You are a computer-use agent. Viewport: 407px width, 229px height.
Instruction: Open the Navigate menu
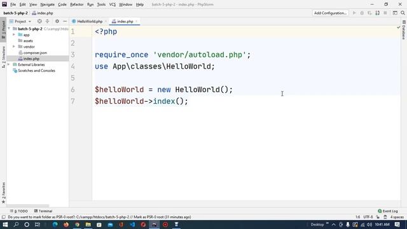48,4
